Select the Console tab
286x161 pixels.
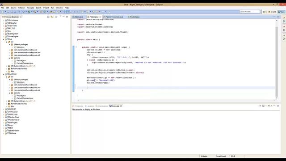[x=115, y=106]
